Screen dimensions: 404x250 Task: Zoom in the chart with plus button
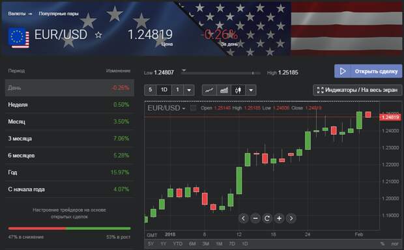tap(279, 218)
